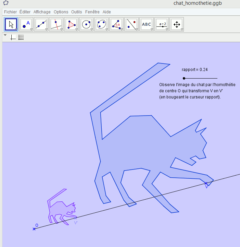Open the Fenêtre menu
240x247 pixels.
click(92, 12)
